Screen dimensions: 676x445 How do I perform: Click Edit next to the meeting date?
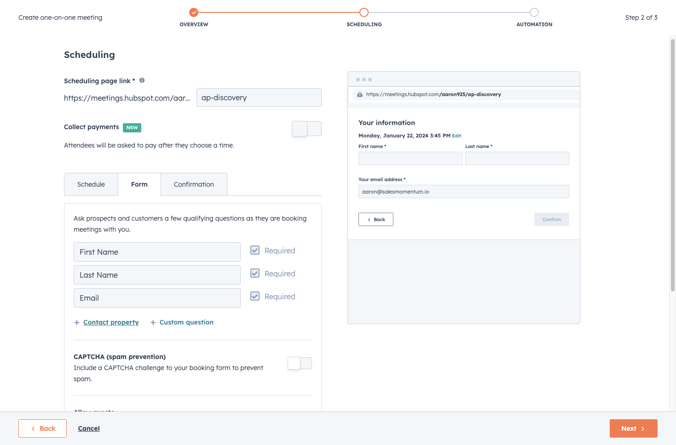pos(456,136)
